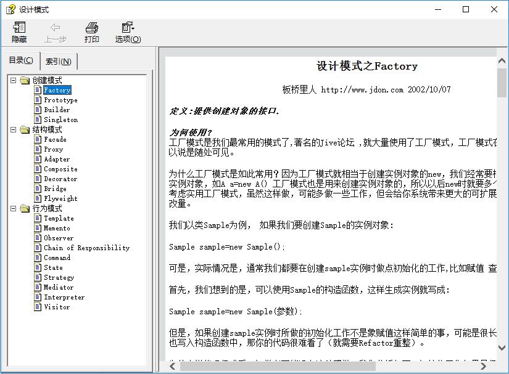Click the page icon beside Template

click(38, 217)
